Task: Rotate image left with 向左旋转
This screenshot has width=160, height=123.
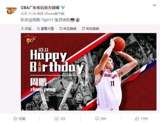Action: [x=68, y=29]
